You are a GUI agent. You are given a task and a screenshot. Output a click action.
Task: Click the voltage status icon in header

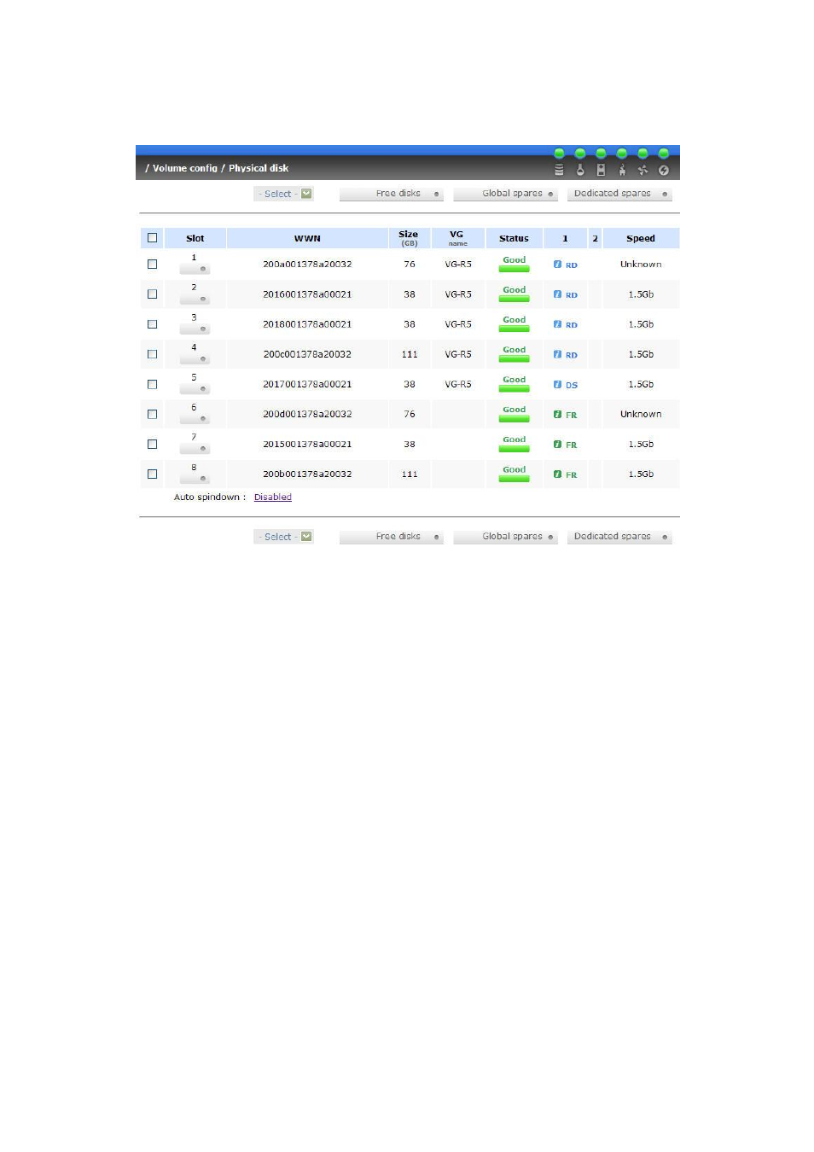(x=601, y=170)
